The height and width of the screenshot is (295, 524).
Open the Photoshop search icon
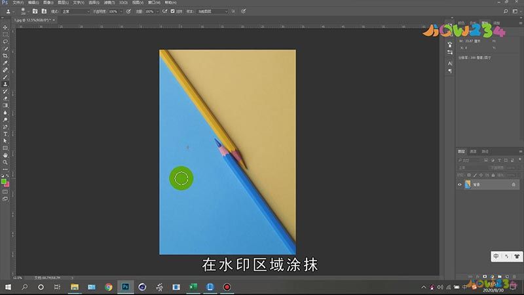pos(506,11)
